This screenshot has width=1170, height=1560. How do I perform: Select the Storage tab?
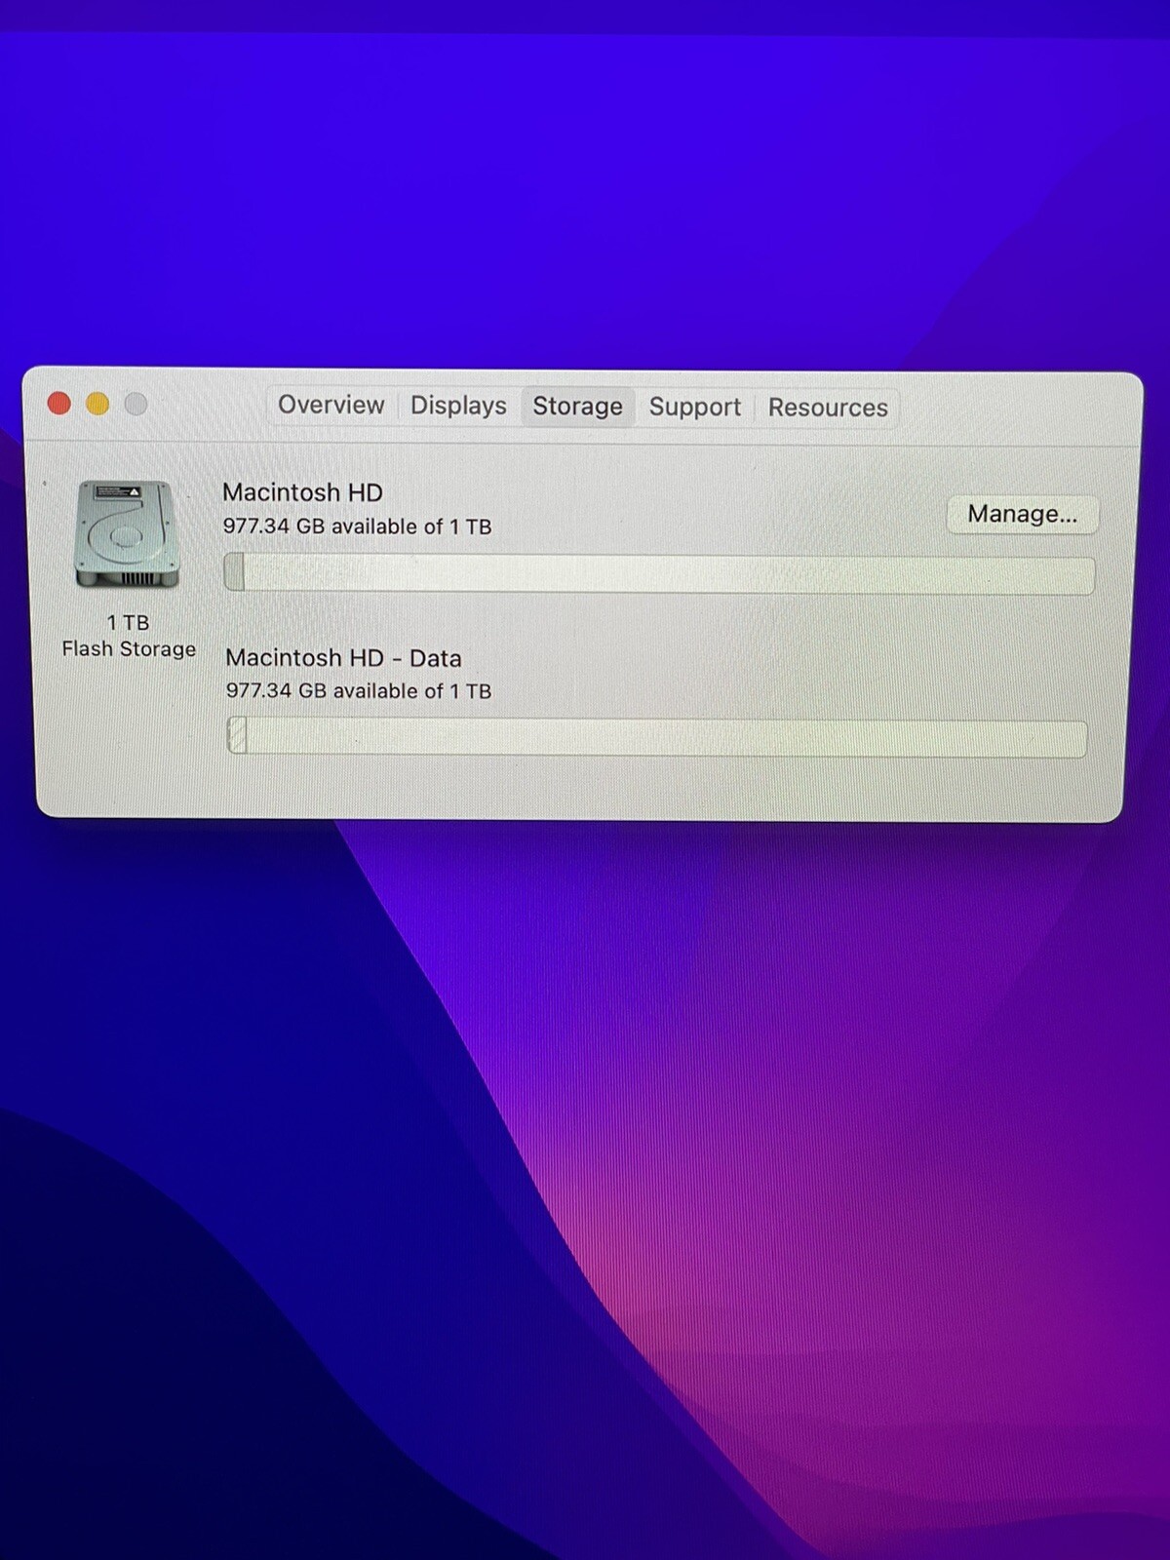coord(577,407)
